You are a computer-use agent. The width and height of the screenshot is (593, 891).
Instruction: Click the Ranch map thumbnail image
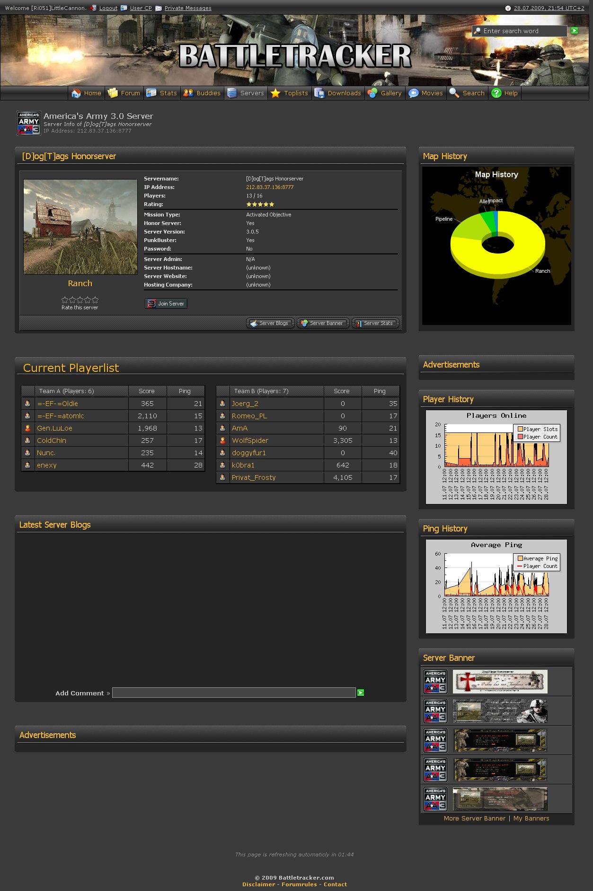(80, 227)
